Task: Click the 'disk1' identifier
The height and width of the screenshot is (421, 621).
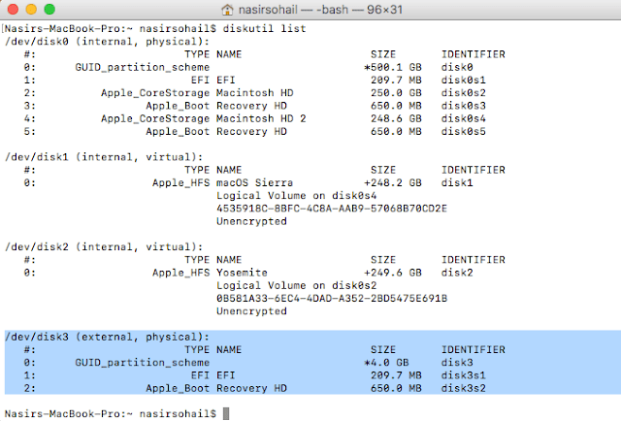Action: click(x=457, y=183)
